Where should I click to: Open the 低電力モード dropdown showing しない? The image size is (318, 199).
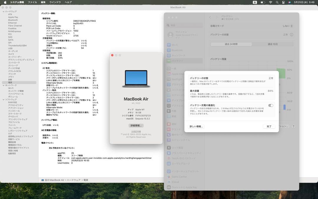click(288, 26)
